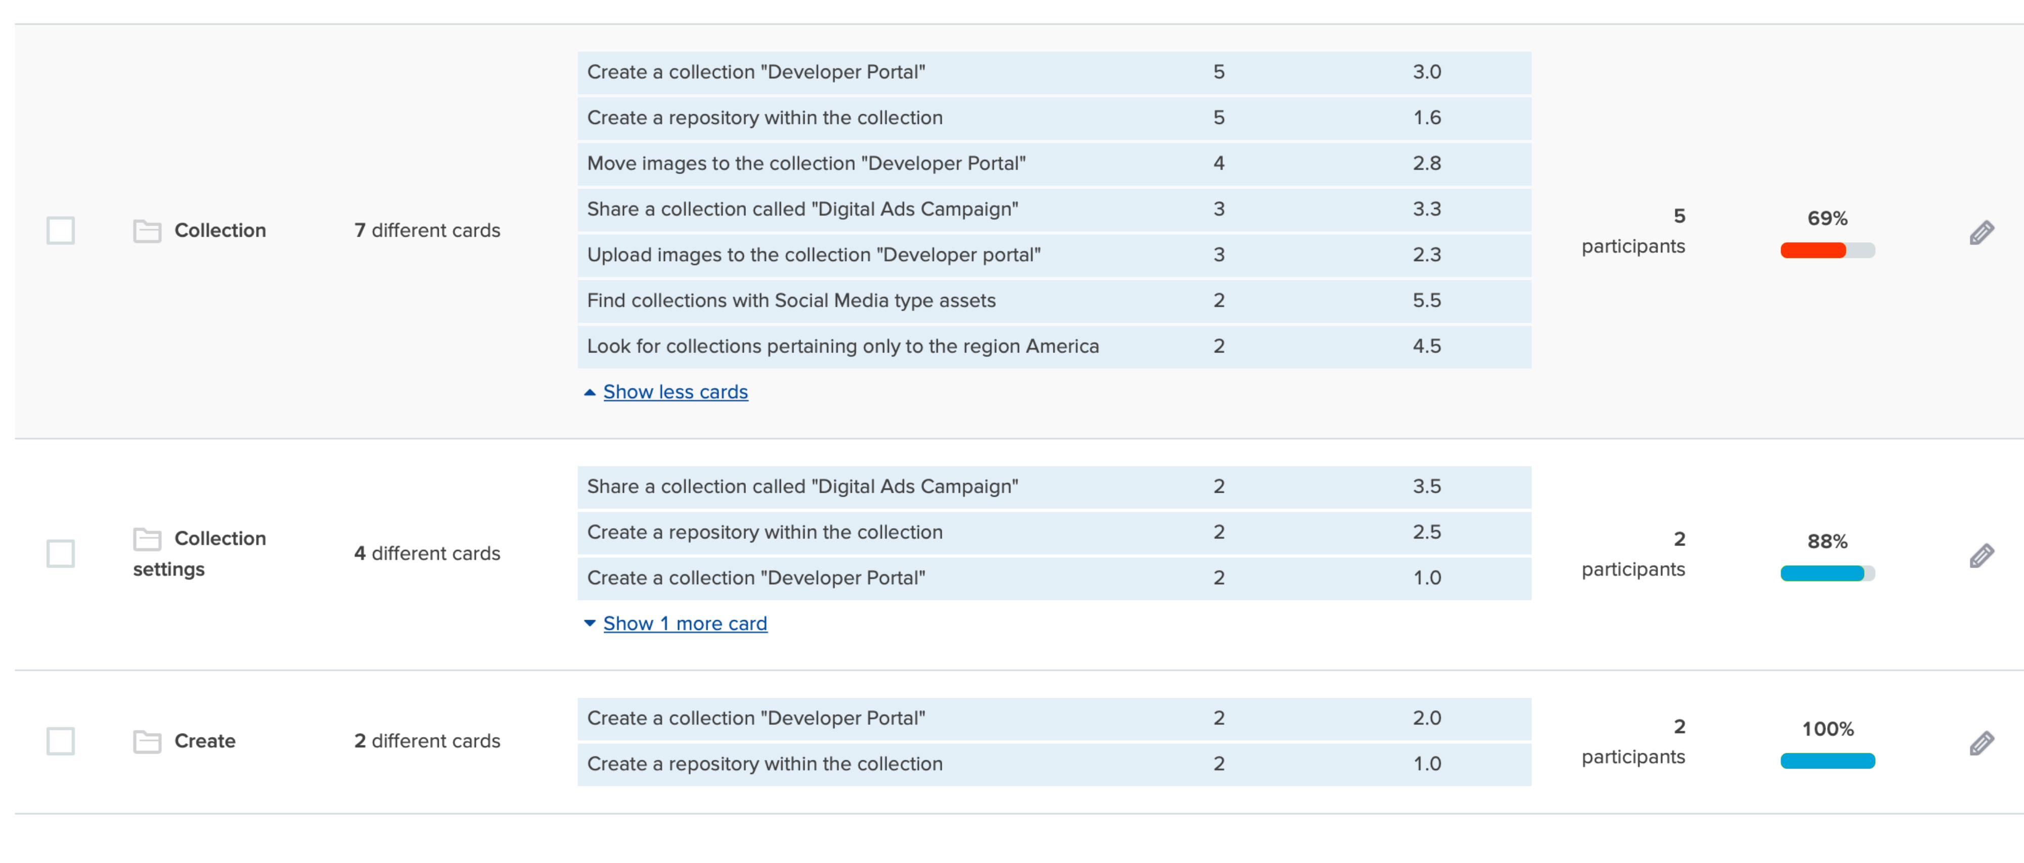Collapse cards using the Show less cards arrow
The image size is (2024, 863).
[x=590, y=392]
